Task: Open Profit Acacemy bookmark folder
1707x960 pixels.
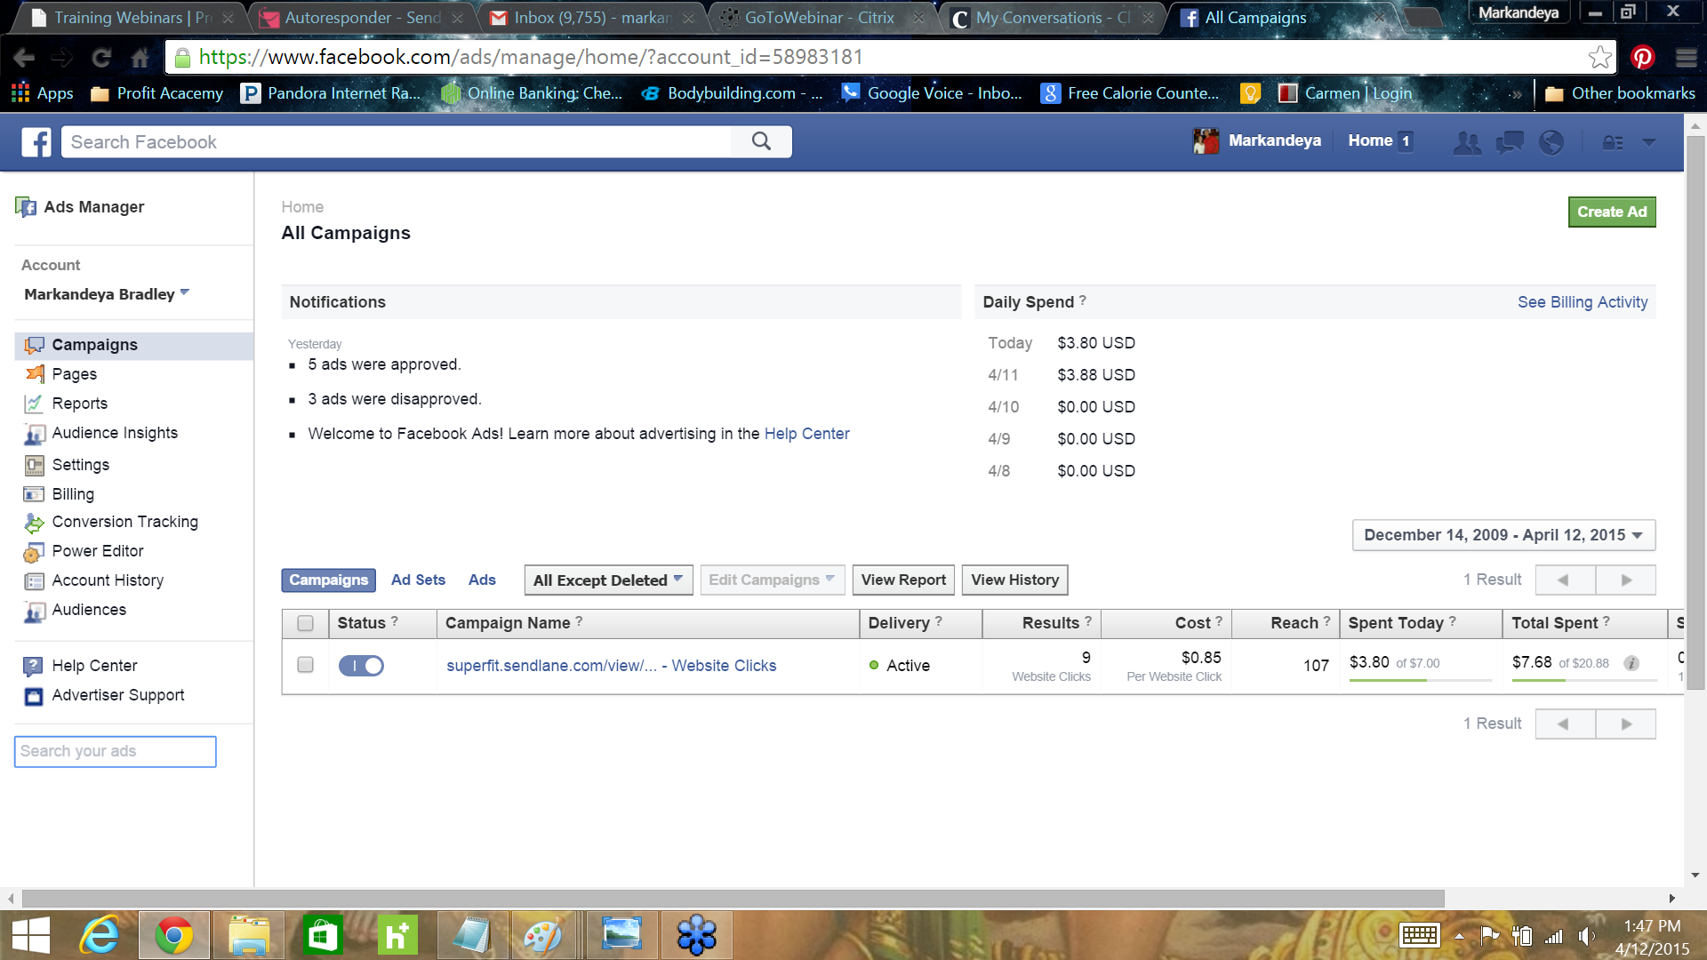Action: tap(157, 93)
